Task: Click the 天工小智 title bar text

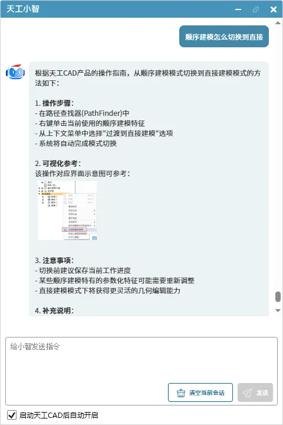Action: (23, 9)
